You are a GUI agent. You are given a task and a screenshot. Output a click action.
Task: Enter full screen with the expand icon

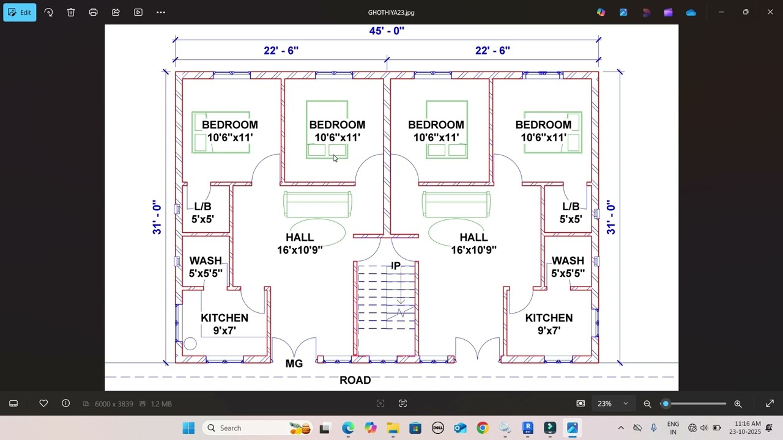pyautogui.click(x=770, y=403)
